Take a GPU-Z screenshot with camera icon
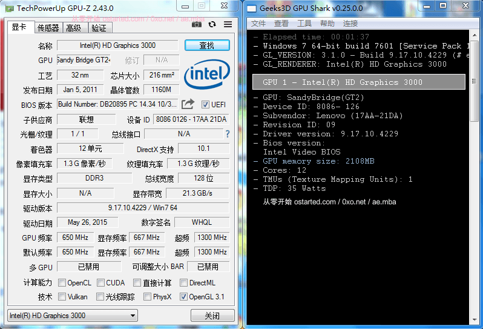This screenshot has height=329, width=483. [x=197, y=24]
